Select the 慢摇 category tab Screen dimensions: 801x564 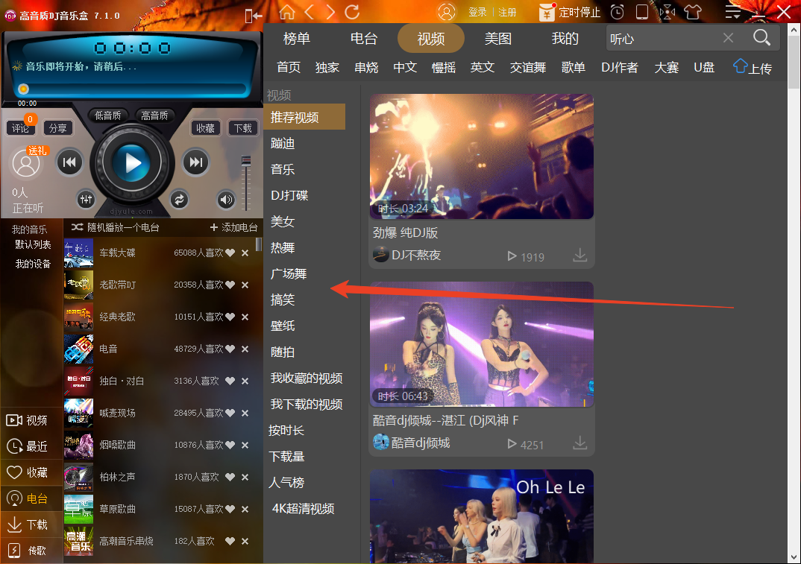pos(443,67)
